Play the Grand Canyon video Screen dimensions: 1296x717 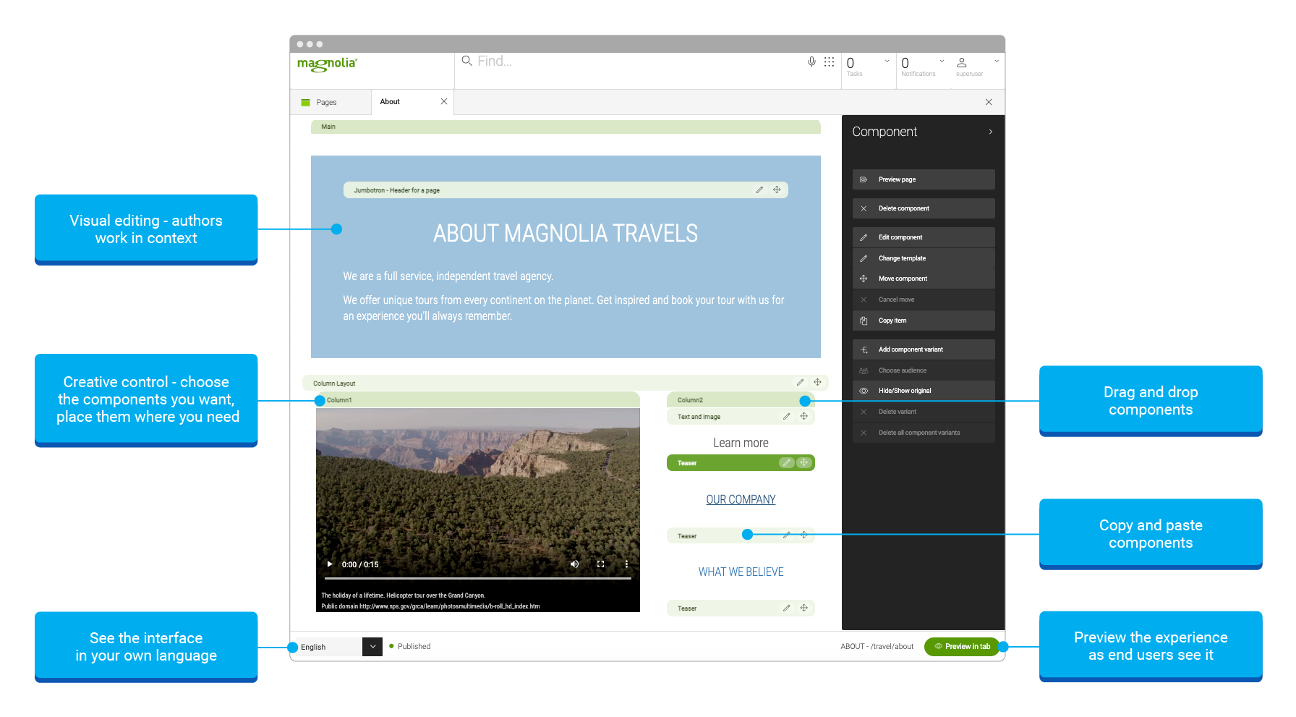(x=330, y=564)
